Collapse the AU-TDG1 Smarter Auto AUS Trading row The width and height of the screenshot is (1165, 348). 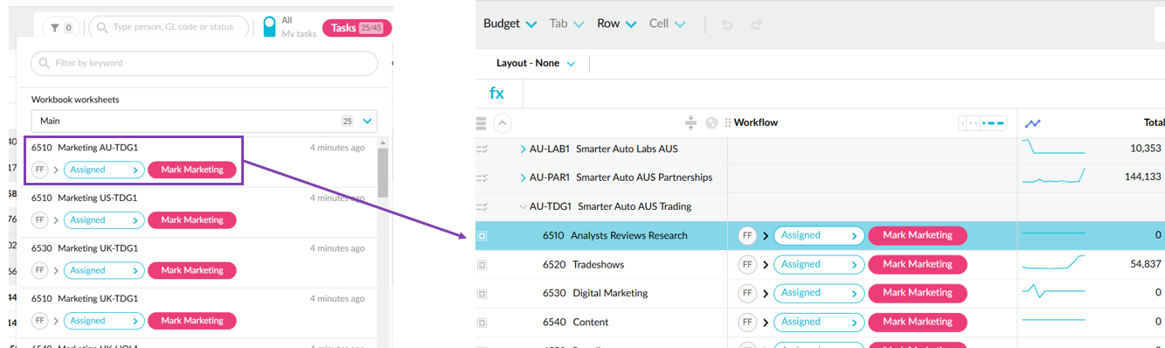523,207
